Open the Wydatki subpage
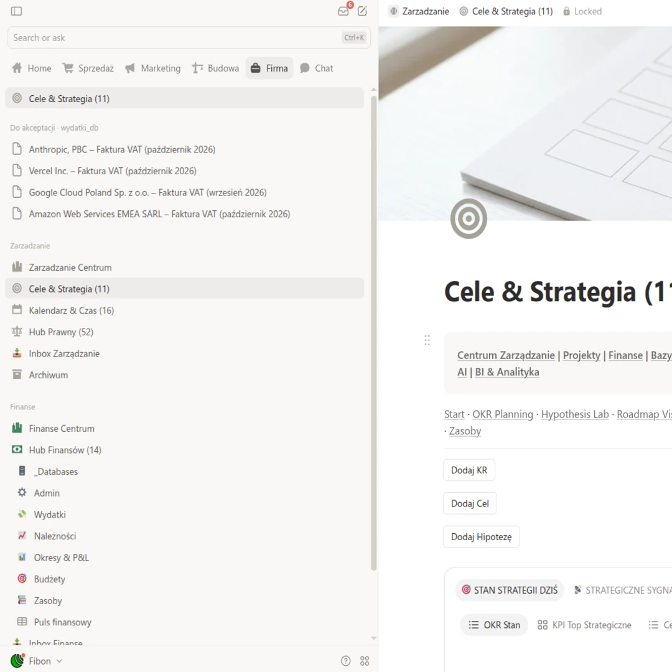The image size is (672, 672). 185,515
